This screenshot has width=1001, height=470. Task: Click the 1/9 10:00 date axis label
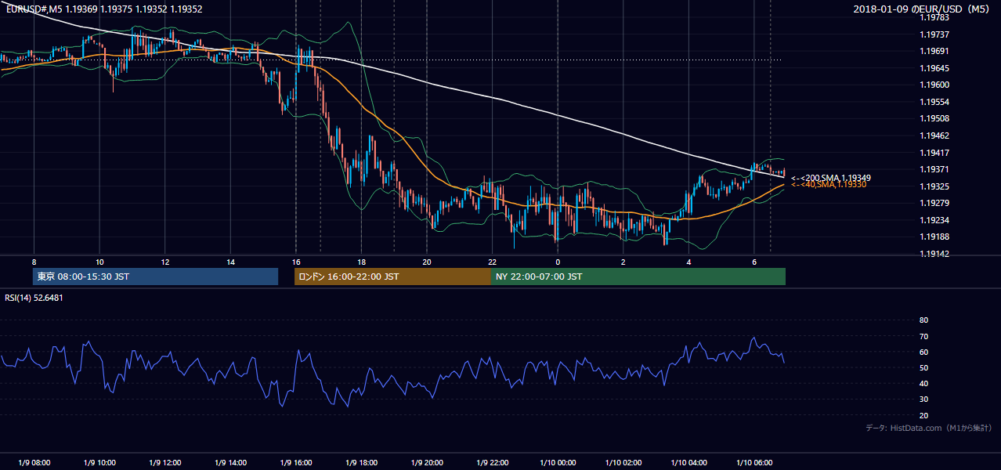pyautogui.click(x=99, y=463)
